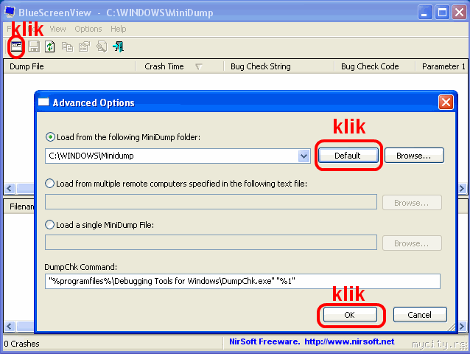
Task: Open the Properties toolbar icon
Action: pyautogui.click(x=84, y=46)
